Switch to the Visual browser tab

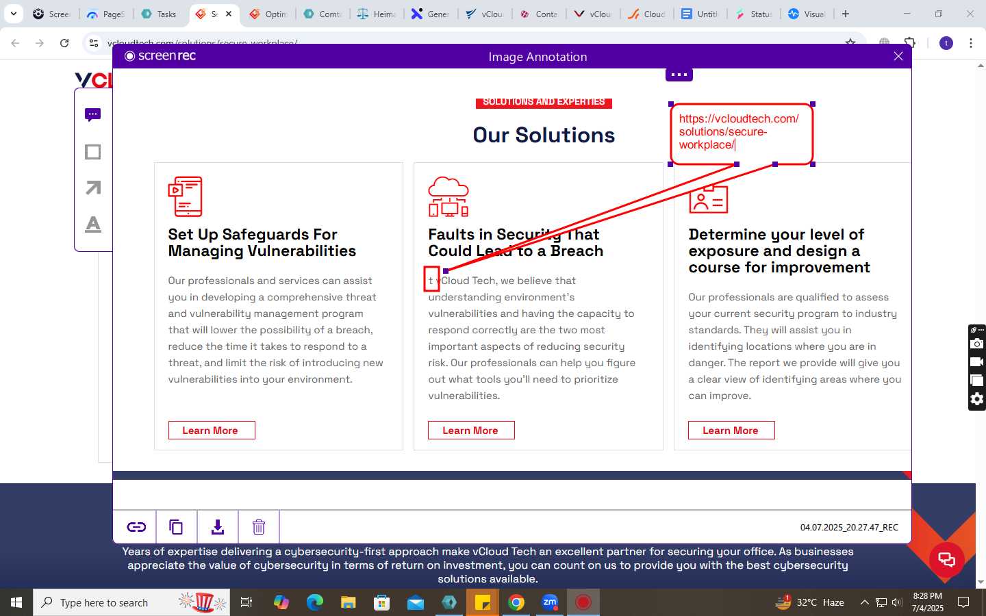807,14
